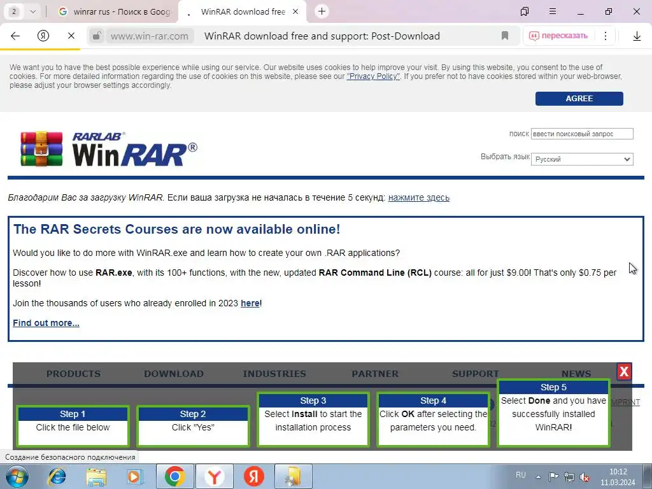
Task: Click the пересказать summarize button
Action: coord(558,36)
